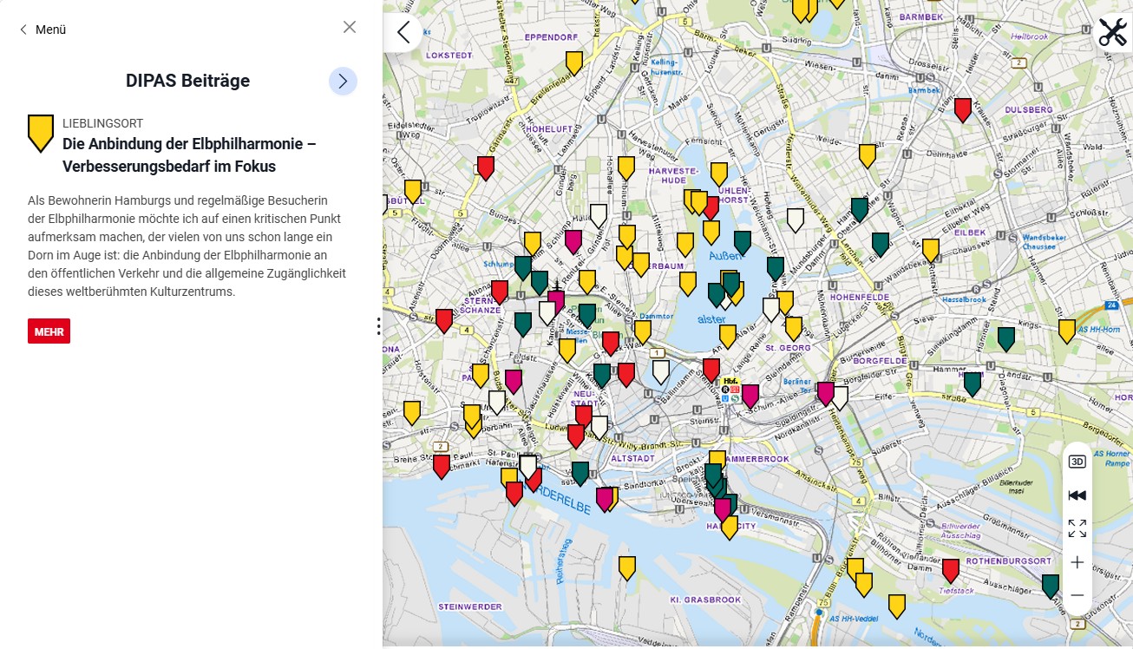Zoom out of the map
Viewport: 1133px width, 649px height.
(1077, 595)
